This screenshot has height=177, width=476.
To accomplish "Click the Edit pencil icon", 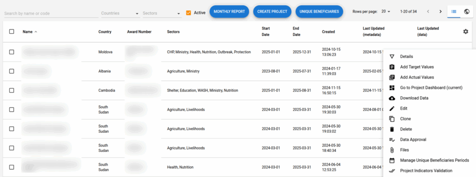I will coord(391,108).
